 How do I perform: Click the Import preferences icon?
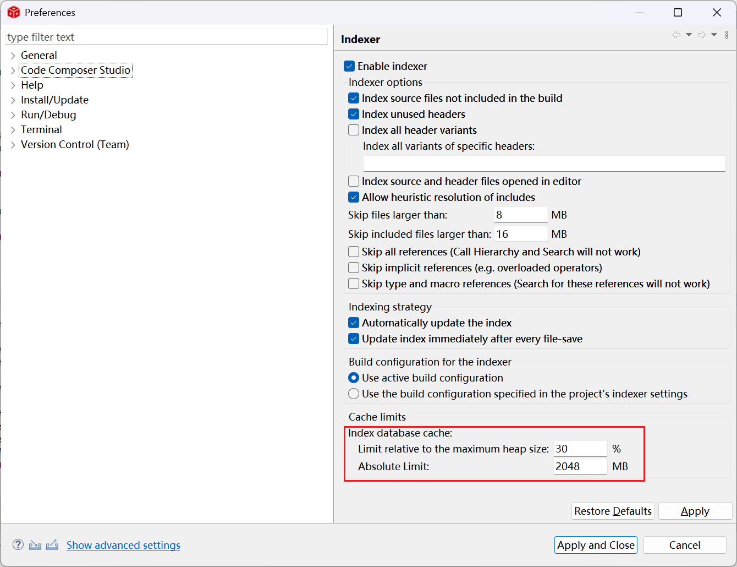35,545
